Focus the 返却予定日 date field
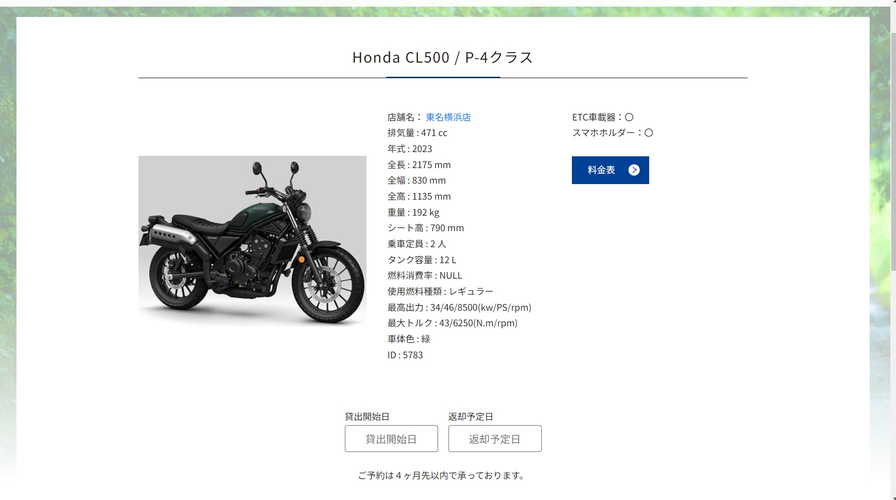This screenshot has height=500, width=896. click(495, 439)
